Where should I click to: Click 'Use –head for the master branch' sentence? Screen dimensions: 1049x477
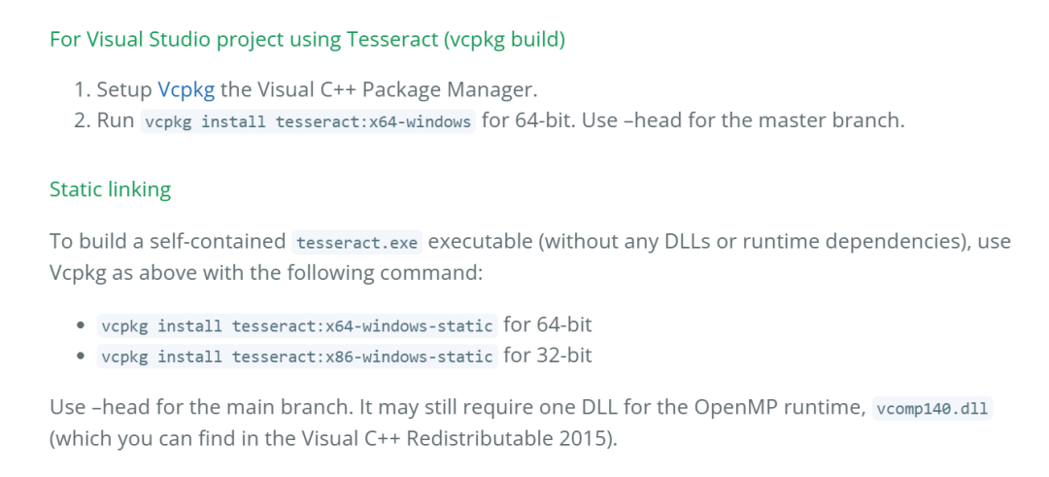pyautogui.click(x=743, y=121)
